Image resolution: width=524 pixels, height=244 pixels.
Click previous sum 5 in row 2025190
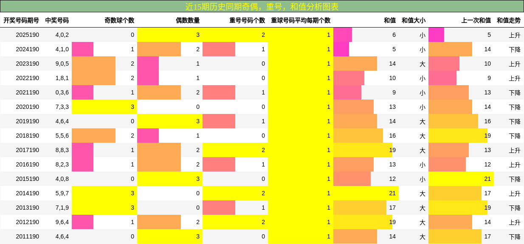(x=489, y=35)
